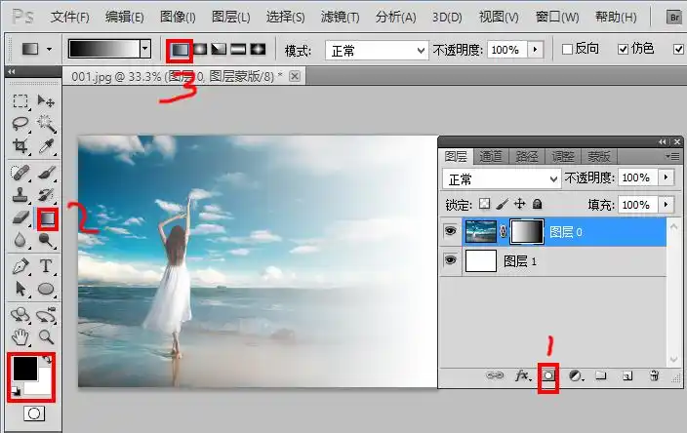687x433 pixels.
Task: Select the Horizontal Type tool
Action: pyautogui.click(x=46, y=266)
